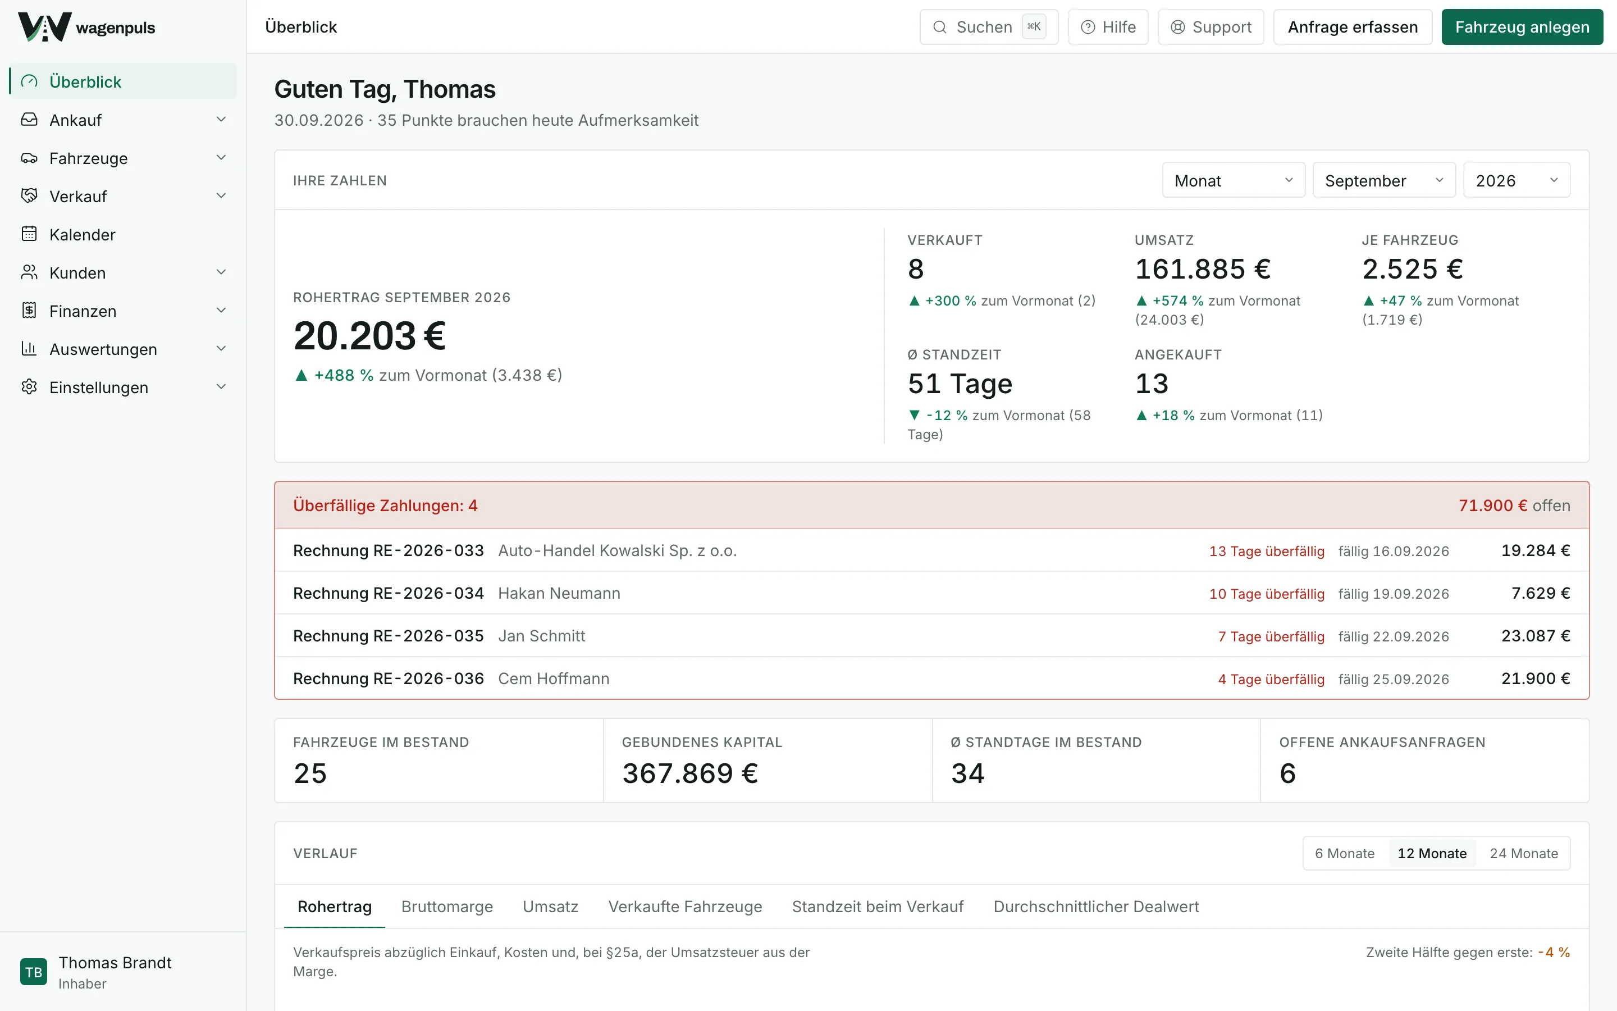The height and width of the screenshot is (1011, 1617).
Task: Click the wagenpuls logo
Action: [x=86, y=27]
